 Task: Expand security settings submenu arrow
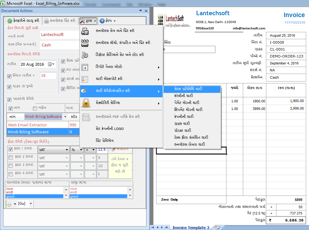point(159,103)
